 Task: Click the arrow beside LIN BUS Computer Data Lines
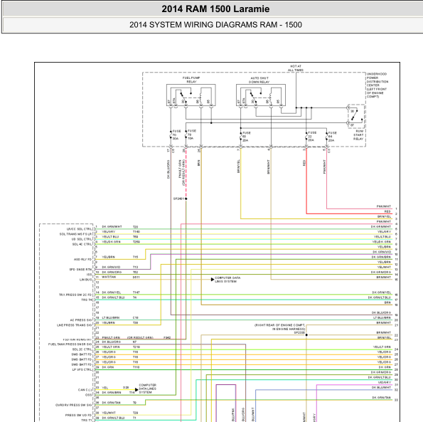click(213, 280)
